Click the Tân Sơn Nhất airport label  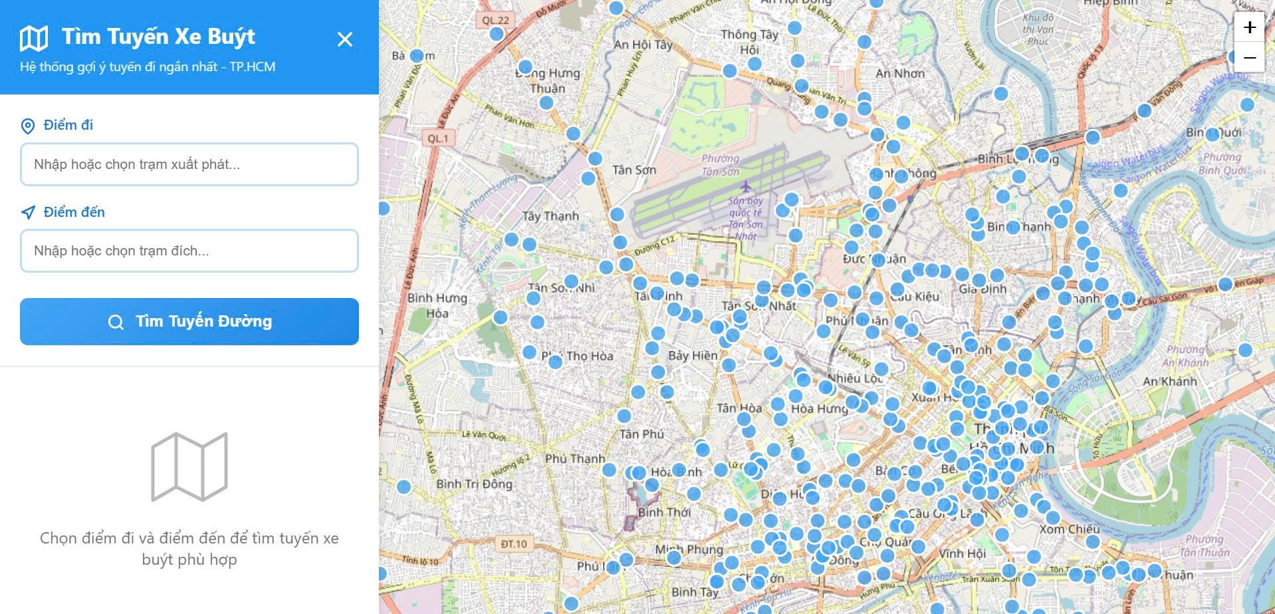tap(745, 218)
